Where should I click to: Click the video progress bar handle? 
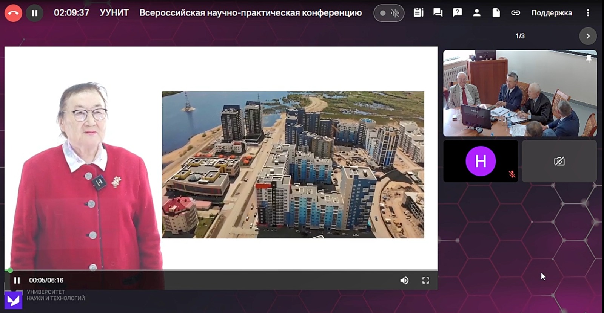(x=10, y=270)
